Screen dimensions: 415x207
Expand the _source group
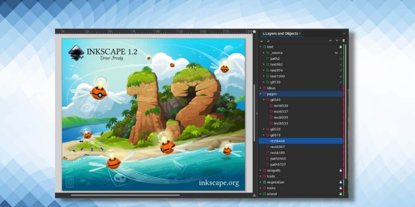(264, 53)
